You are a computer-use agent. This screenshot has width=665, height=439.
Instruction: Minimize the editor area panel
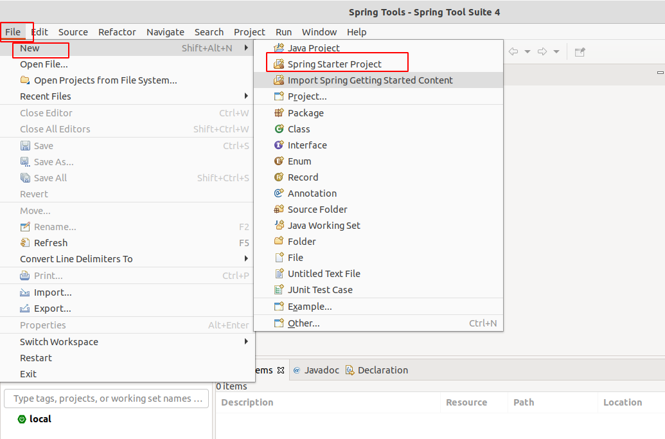(661, 73)
